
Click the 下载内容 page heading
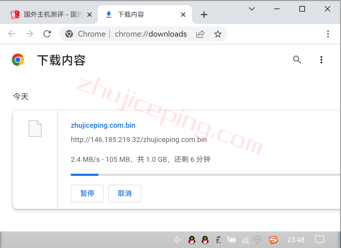pyautogui.click(x=61, y=60)
